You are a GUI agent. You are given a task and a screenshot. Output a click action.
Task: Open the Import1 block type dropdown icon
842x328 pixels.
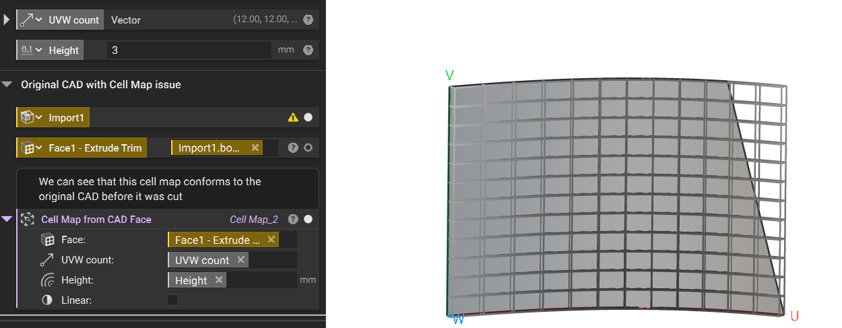[x=30, y=117]
